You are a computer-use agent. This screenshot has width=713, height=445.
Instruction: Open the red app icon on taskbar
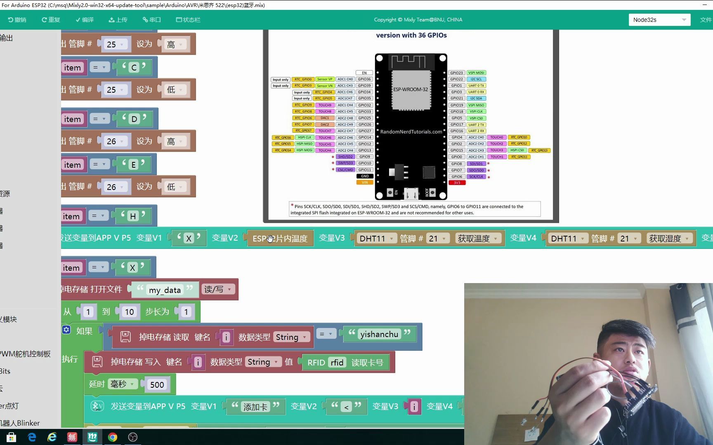pos(72,437)
